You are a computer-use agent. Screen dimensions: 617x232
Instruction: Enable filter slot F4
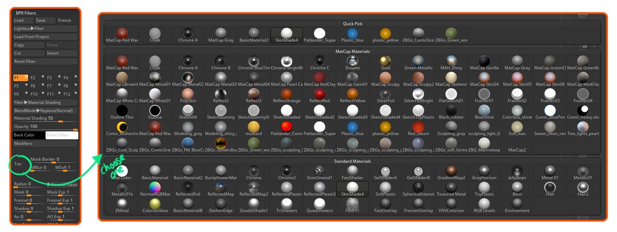69,78
